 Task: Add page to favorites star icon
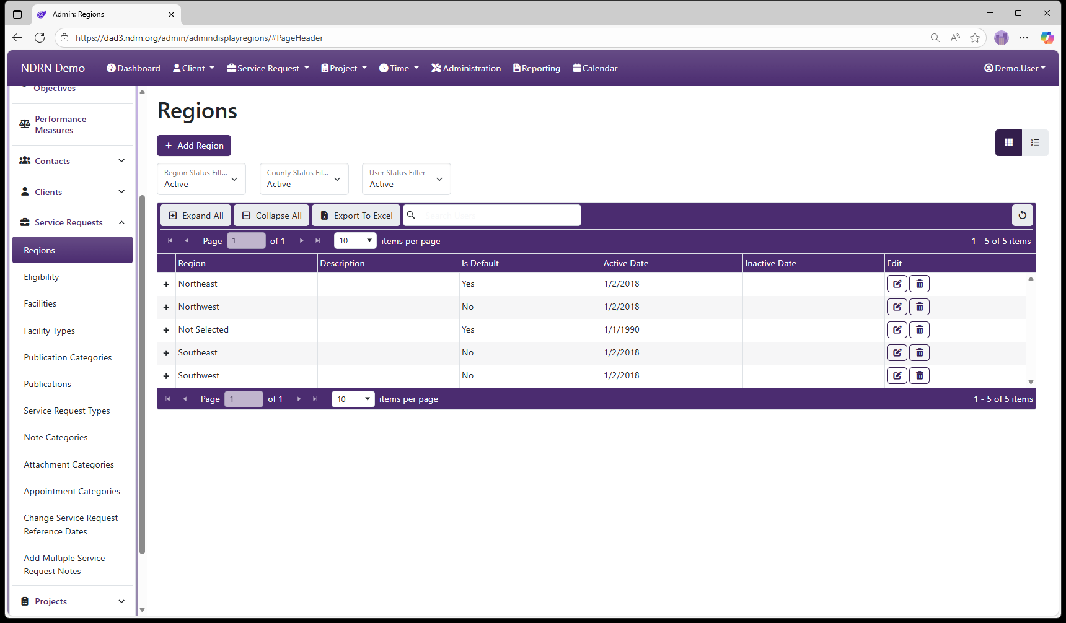pos(975,38)
